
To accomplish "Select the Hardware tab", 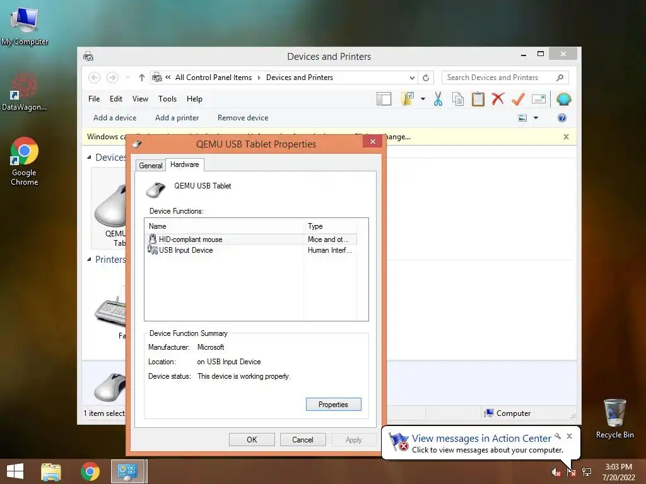I will (x=185, y=164).
